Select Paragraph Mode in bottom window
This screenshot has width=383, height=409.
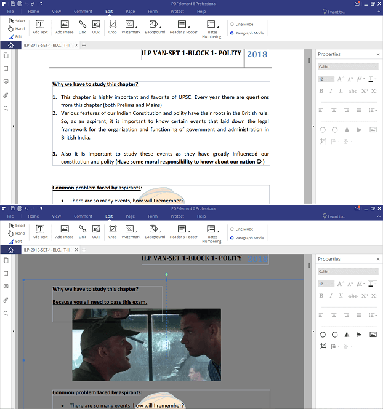247,238
